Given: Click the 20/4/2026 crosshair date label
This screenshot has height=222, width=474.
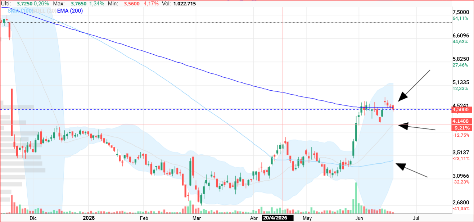Looking at the screenshot, I should click(x=278, y=218).
